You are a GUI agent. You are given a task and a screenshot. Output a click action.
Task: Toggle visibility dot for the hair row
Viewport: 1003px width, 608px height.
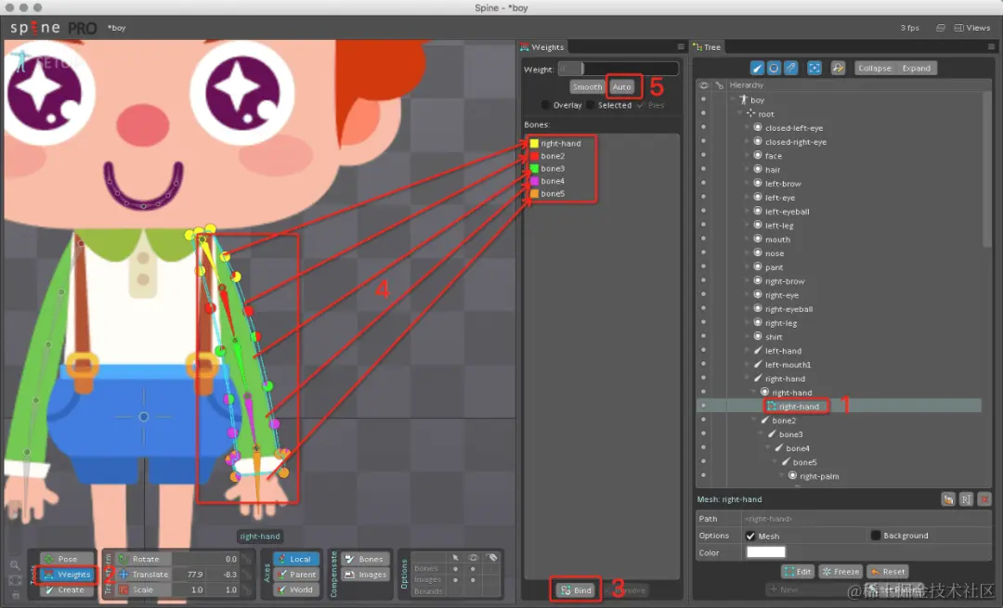tap(704, 170)
